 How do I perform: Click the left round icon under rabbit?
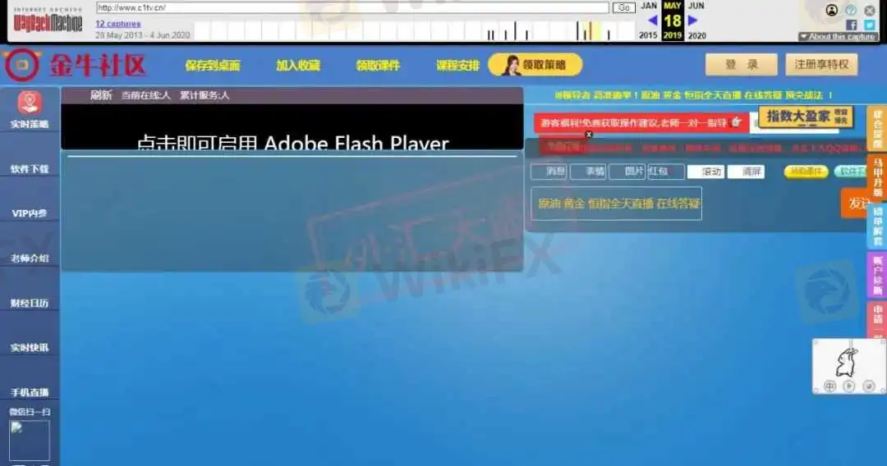tap(830, 386)
